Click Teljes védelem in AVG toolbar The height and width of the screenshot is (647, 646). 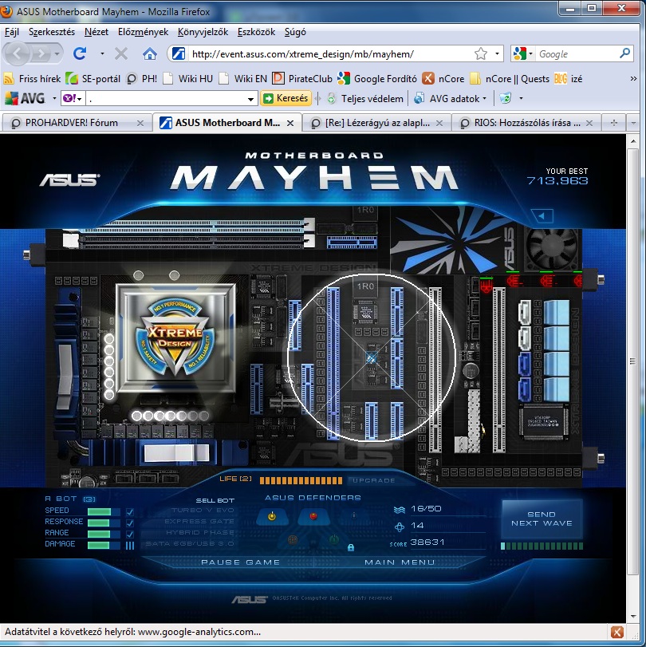[x=366, y=99]
